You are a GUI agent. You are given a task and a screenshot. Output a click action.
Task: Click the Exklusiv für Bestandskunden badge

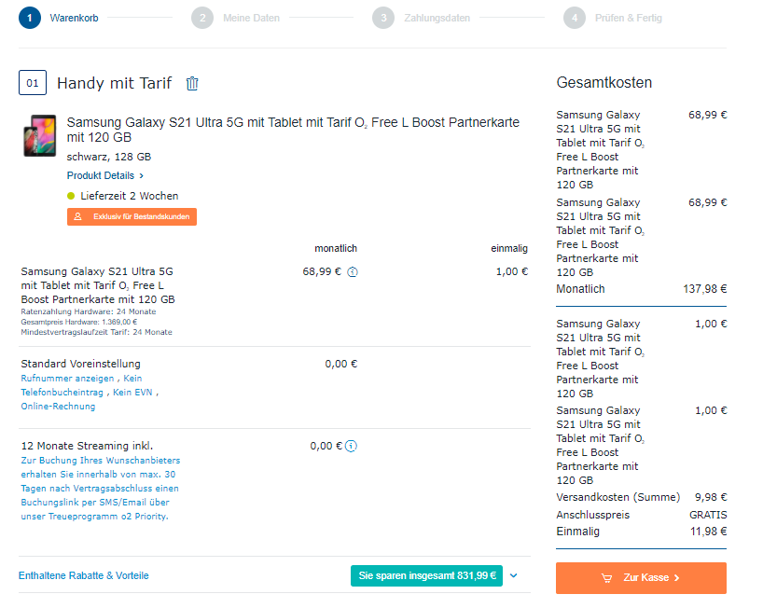[x=132, y=217]
